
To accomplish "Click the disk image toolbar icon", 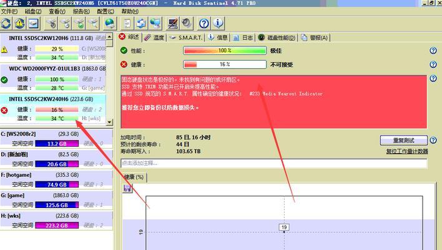I will coord(34,23).
